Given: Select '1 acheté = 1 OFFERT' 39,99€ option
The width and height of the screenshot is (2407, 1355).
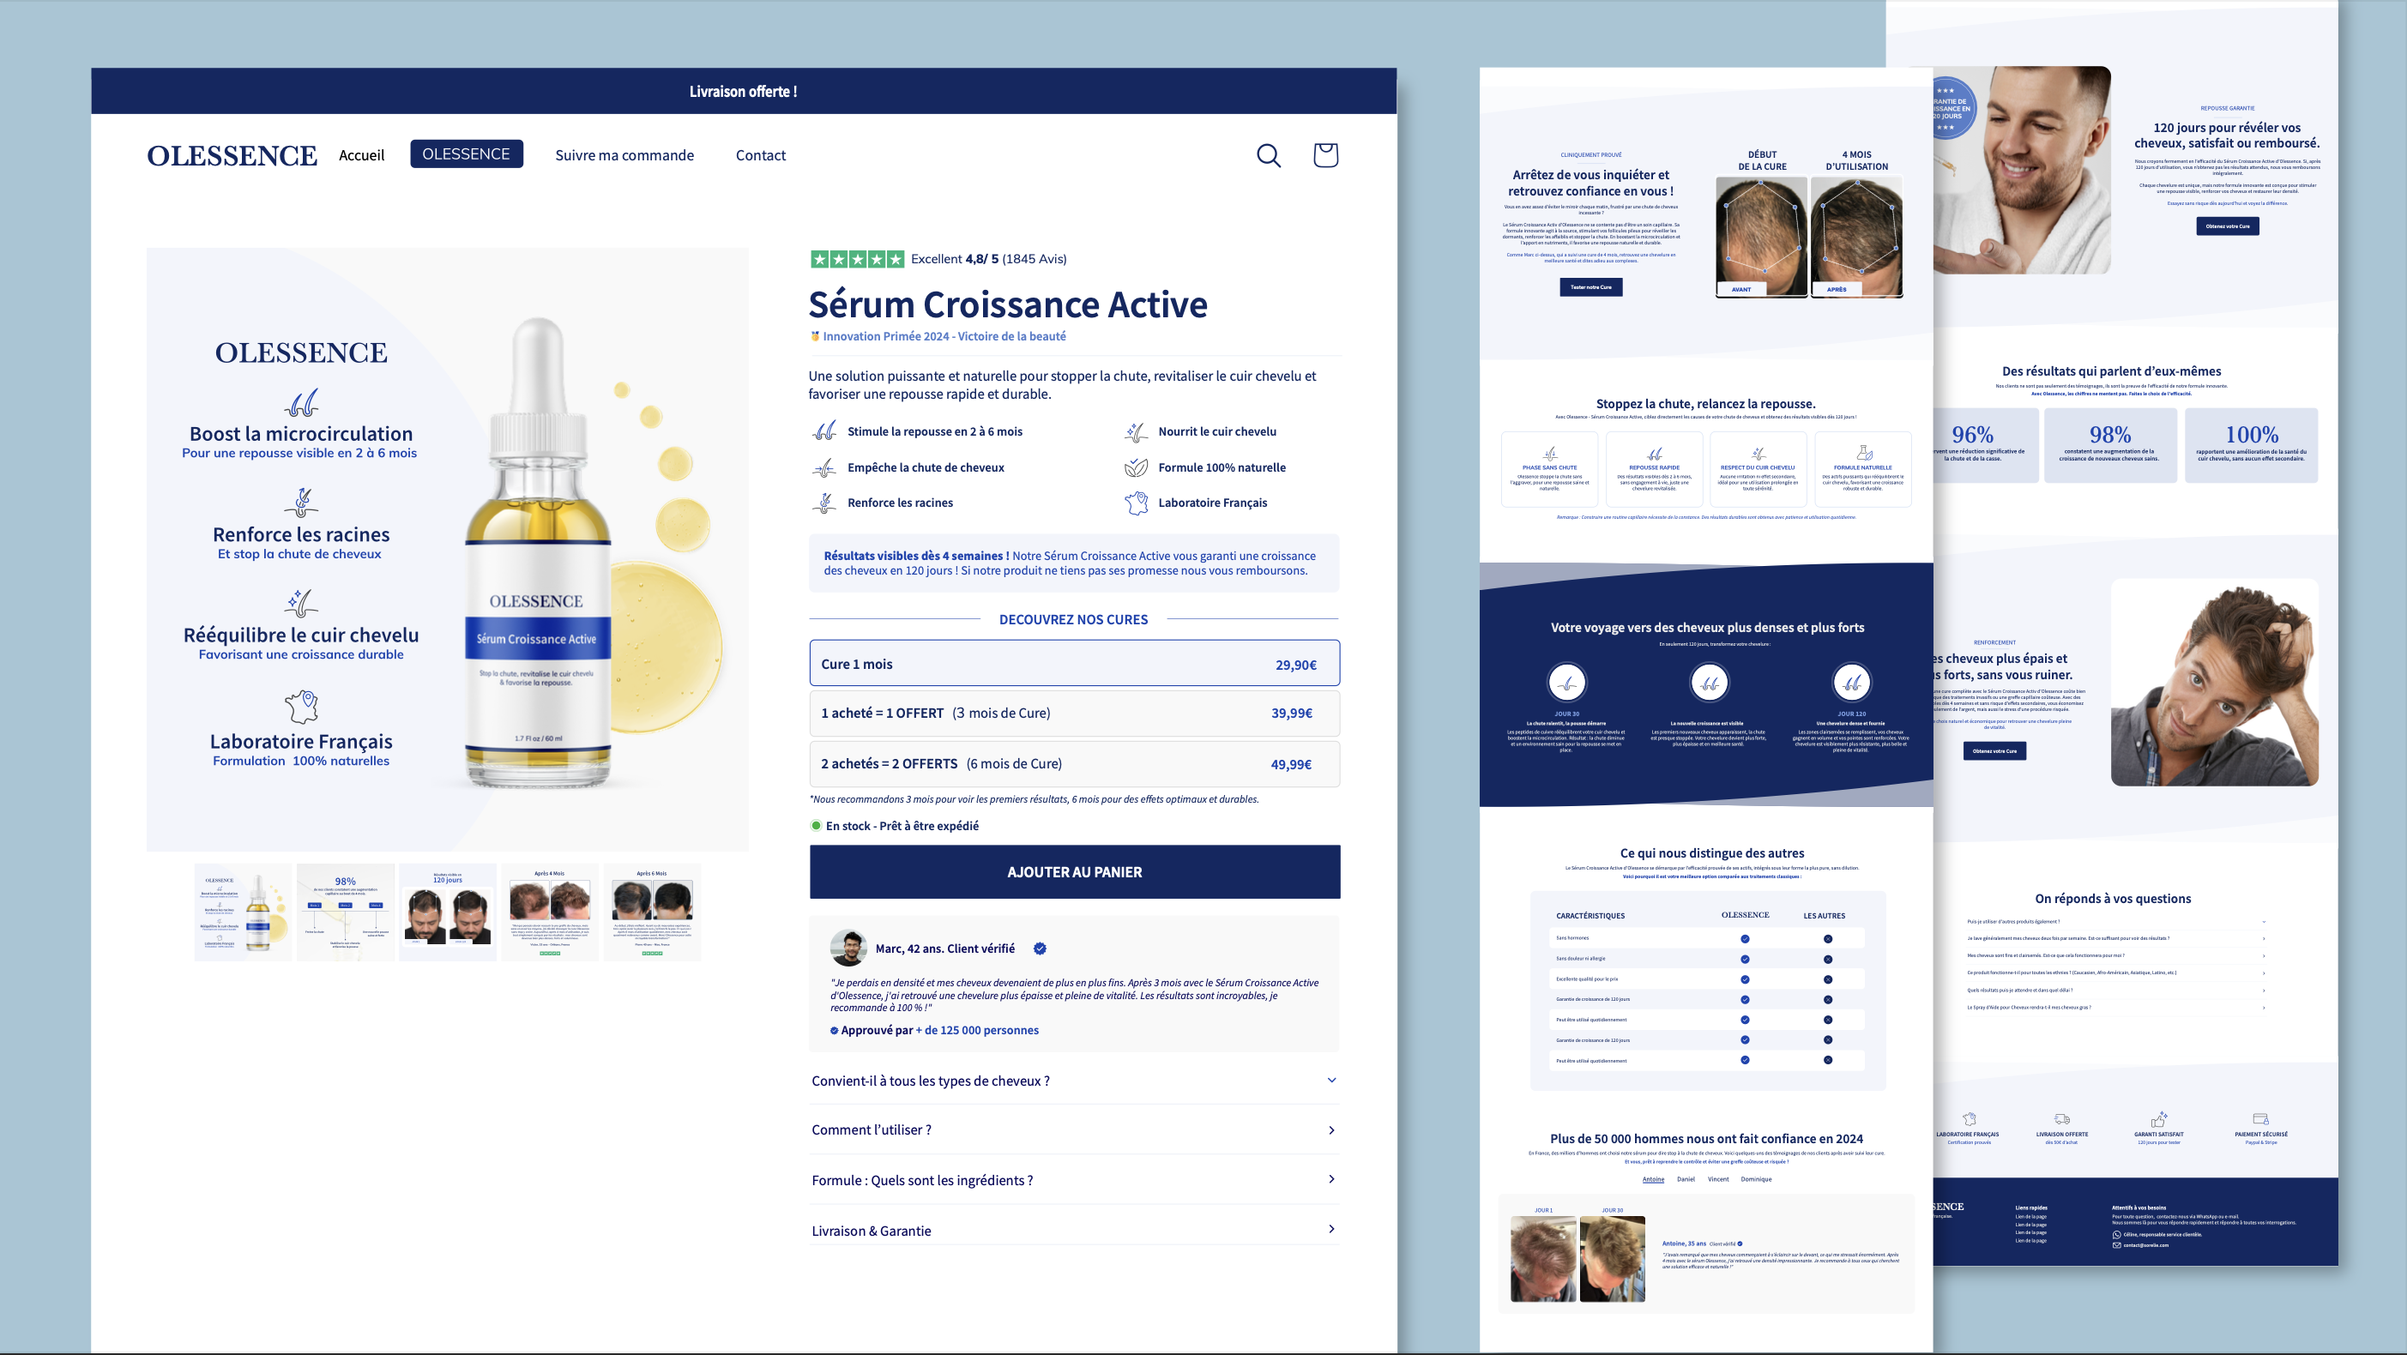Looking at the screenshot, I should tap(1074, 713).
